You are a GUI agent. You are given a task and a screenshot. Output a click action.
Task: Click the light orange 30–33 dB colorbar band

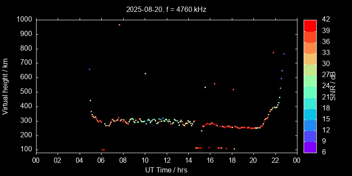coord(310,59)
